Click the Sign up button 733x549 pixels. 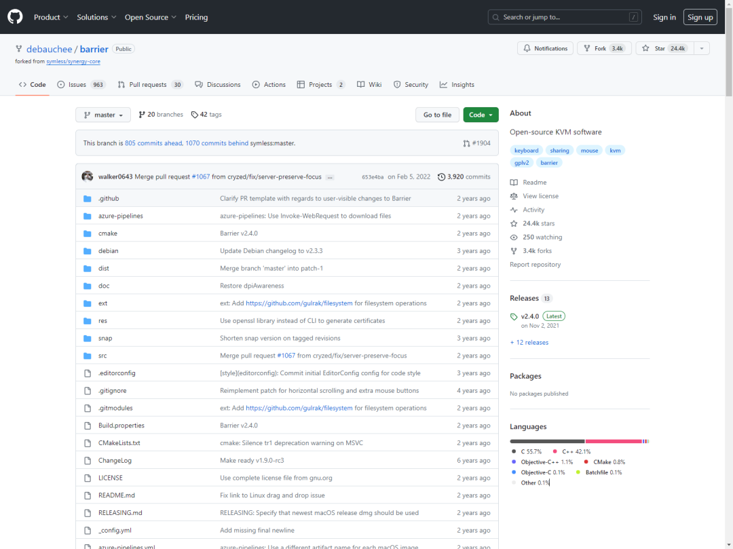click(x=700, y=17)
